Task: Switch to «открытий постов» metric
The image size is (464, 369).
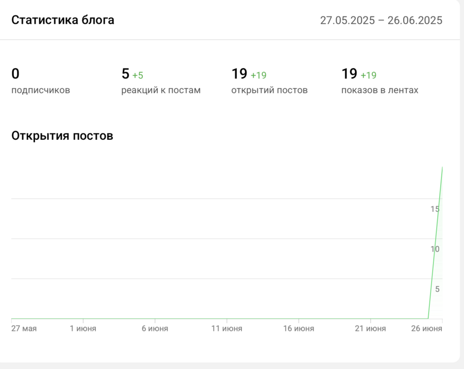Action: (x=270, y=90)
